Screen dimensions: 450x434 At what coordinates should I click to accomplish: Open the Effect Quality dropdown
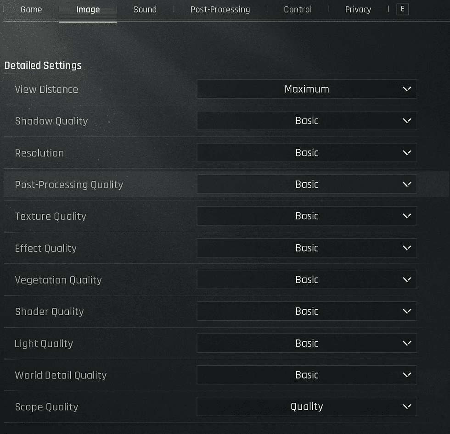[307, 248]
